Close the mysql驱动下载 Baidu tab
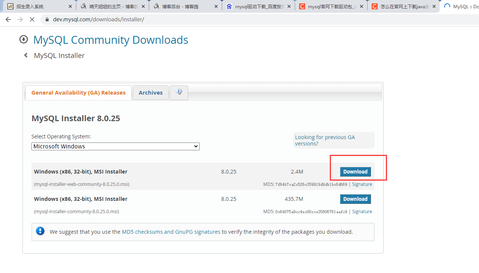479x273 pixels. [x=289, y=6]
